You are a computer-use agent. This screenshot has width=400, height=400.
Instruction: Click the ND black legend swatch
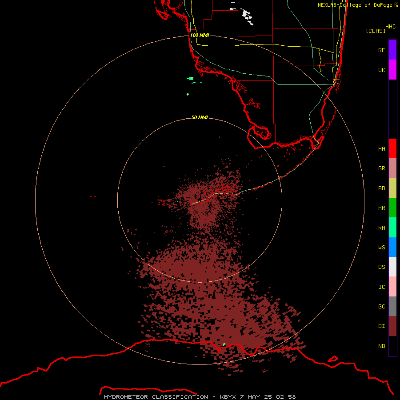click(392, 346)
